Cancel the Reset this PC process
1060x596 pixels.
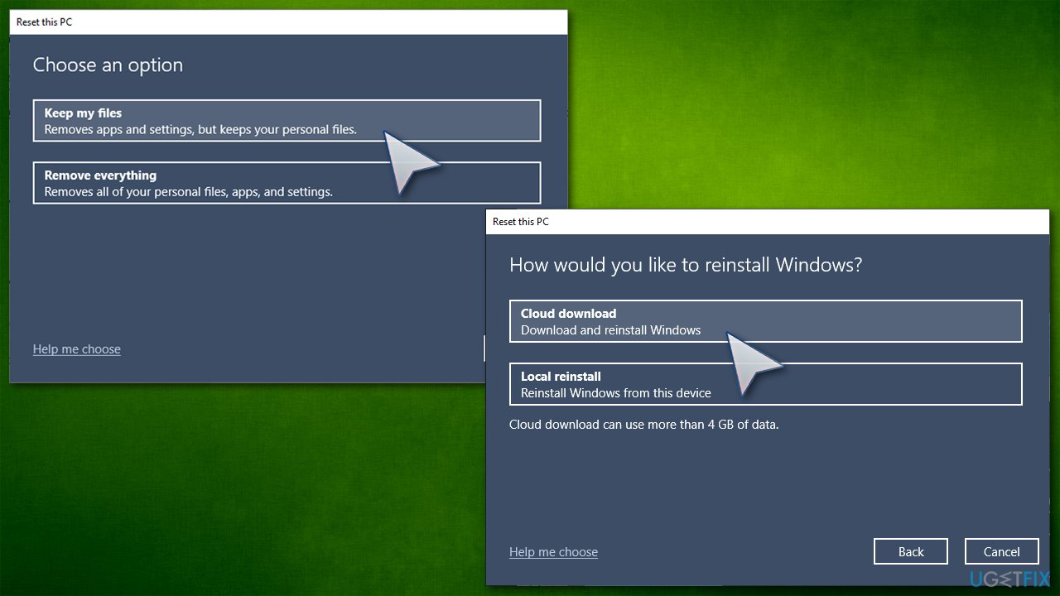pos(1001,550)
